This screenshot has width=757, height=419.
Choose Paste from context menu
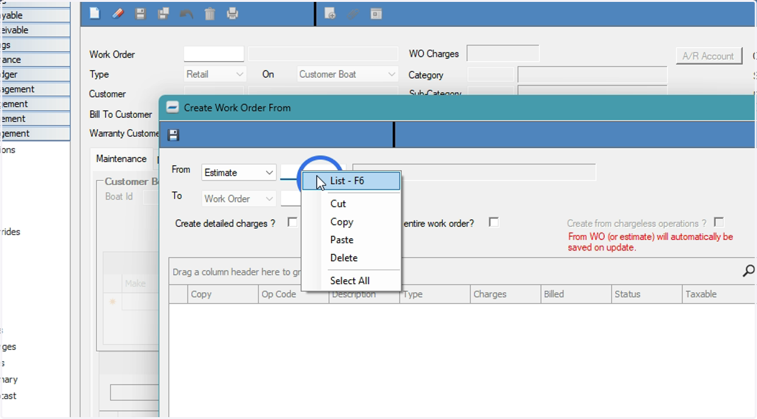point(351,240)
